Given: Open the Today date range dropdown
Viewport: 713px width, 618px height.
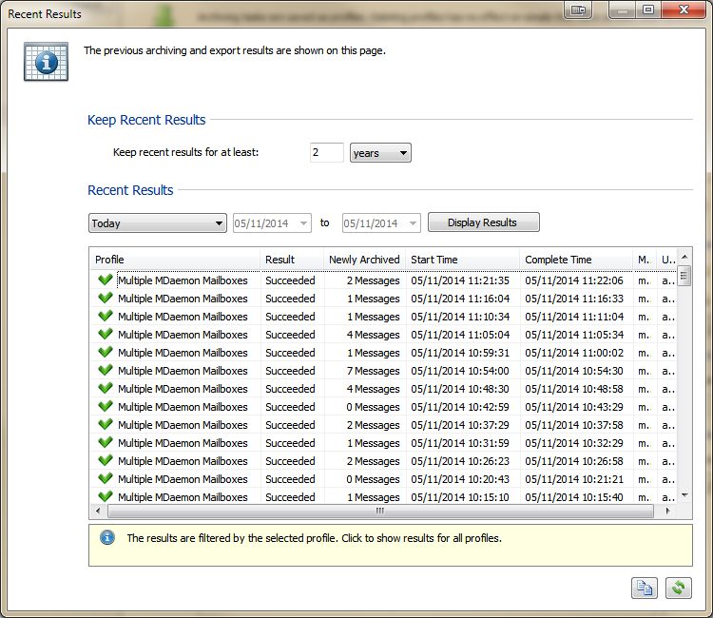Looking at the screenshot, I should [x=157, y=222].
